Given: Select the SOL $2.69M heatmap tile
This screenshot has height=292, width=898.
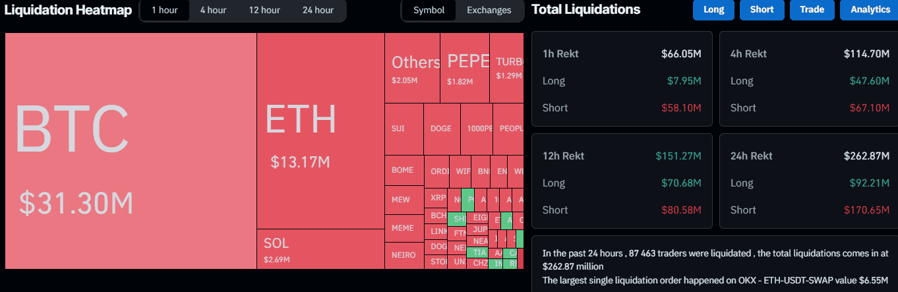Looking at the screenshot, I should pyautogui.click(x=320, y=248).
